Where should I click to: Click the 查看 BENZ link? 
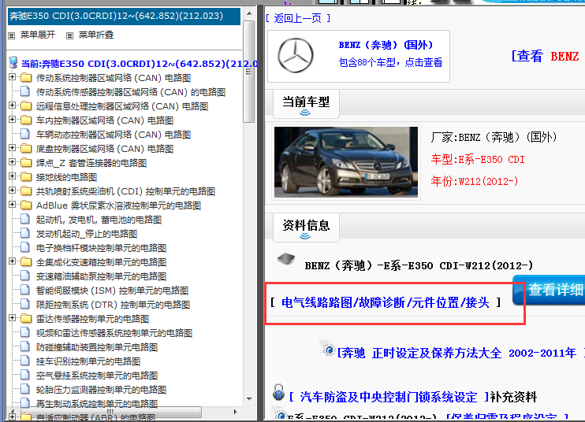pos(545,56)
